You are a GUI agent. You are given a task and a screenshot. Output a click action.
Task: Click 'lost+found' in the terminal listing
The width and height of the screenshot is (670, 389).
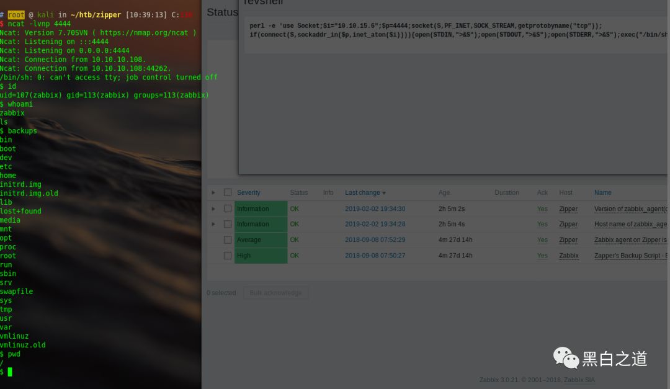(20, 211)
